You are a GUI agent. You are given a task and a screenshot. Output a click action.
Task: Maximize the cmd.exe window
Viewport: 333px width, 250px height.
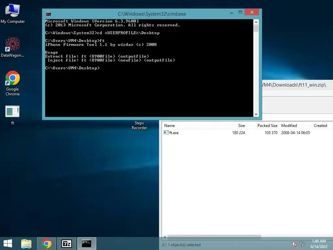point(240,12)
